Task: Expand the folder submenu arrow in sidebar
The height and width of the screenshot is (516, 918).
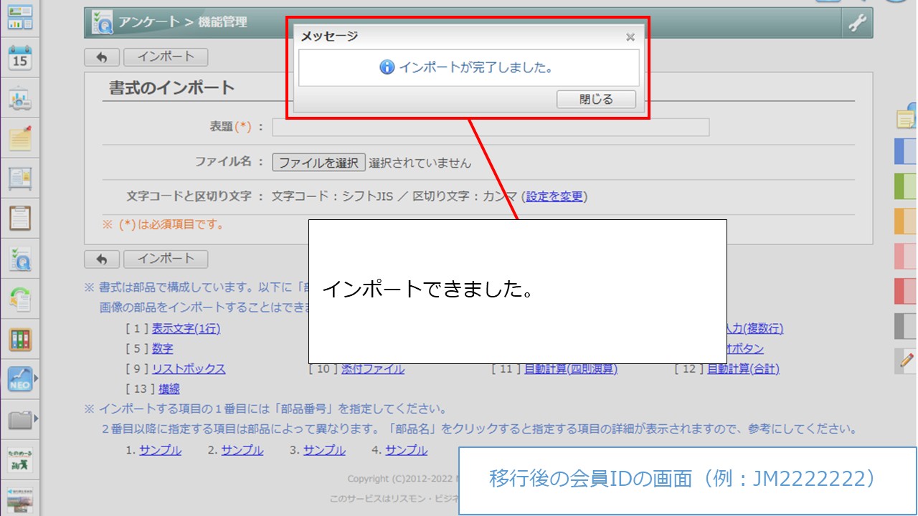Action: click(x=36, y=419)
